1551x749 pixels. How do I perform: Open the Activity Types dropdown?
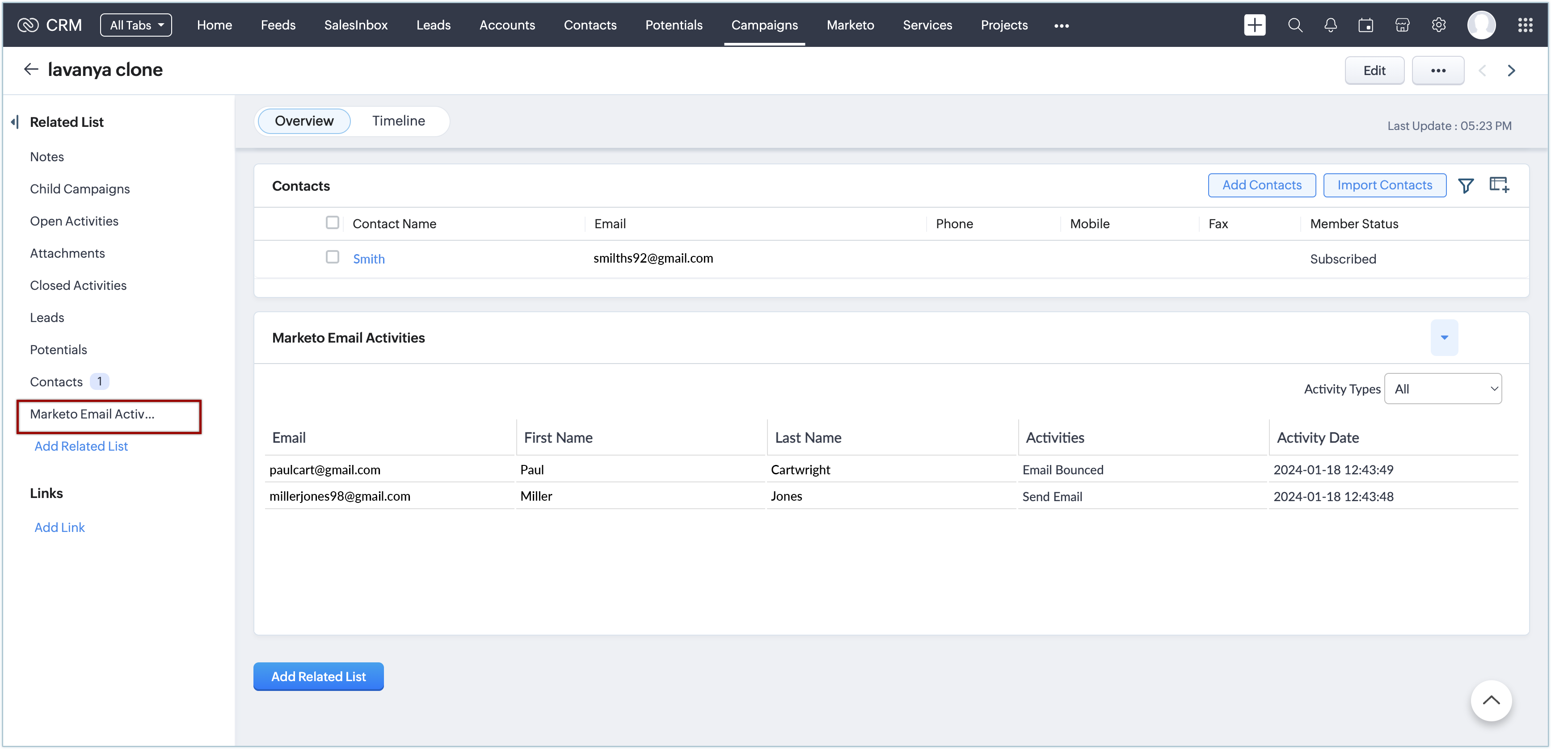click(x=1443, y=389)
